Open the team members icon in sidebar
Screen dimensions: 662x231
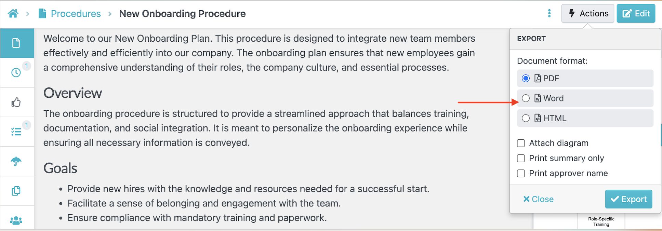click(x=16, y=220)
